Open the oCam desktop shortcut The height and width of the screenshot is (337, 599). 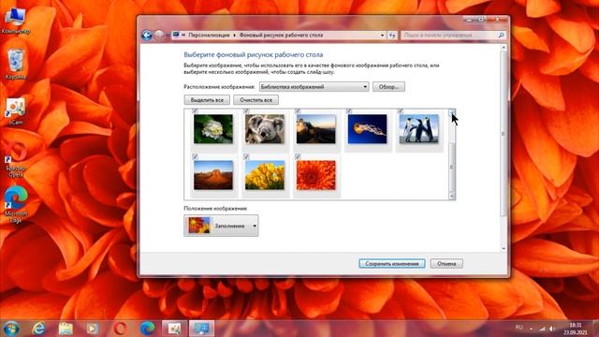[x=15, y=110]
